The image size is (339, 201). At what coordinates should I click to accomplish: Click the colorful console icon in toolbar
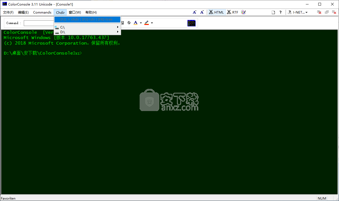(x=191, y=23)
